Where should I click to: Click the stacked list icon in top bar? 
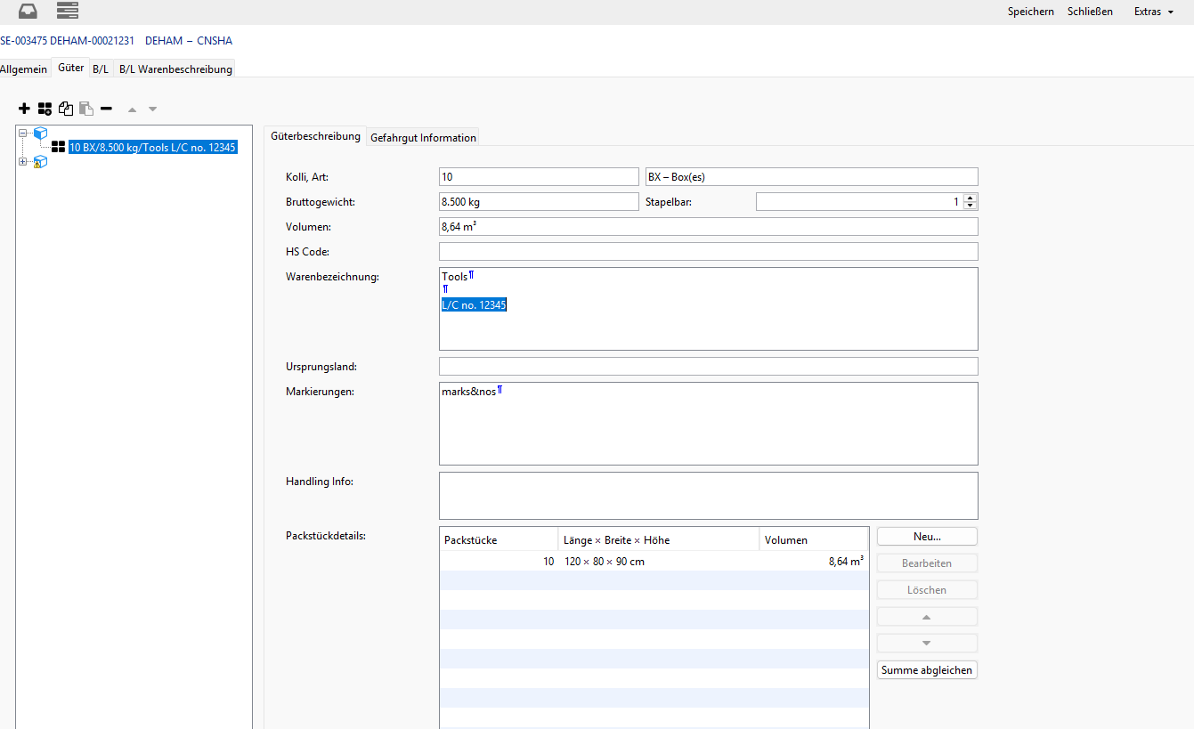(x=68, y=12)
